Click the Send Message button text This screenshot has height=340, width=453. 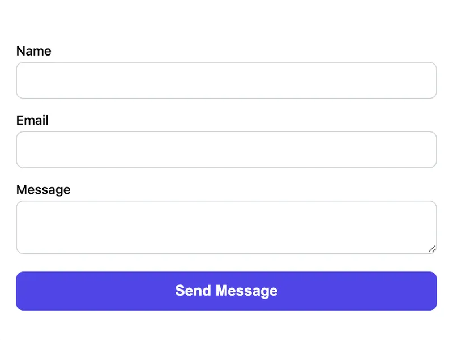226,291
